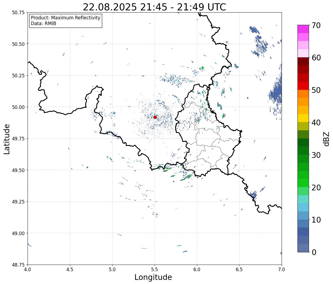Click the y-axis tick label 49.00
Image resolution: width=333 pixels, height=284 pixels.
[18, 233]
